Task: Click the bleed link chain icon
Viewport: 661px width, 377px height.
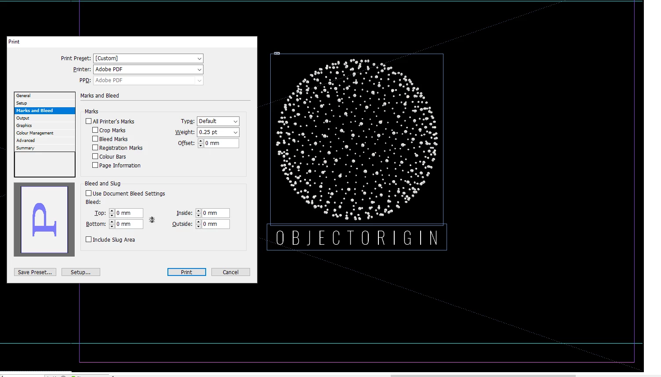Action: (x=152, y=220)
